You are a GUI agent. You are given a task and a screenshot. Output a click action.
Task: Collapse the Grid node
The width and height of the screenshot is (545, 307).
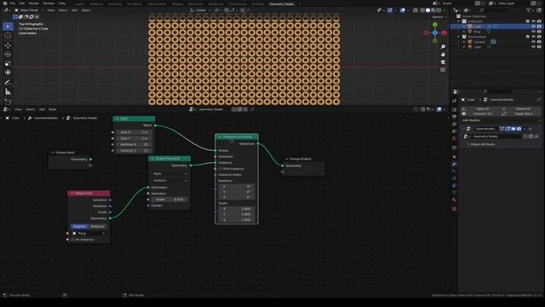point(118,119)
